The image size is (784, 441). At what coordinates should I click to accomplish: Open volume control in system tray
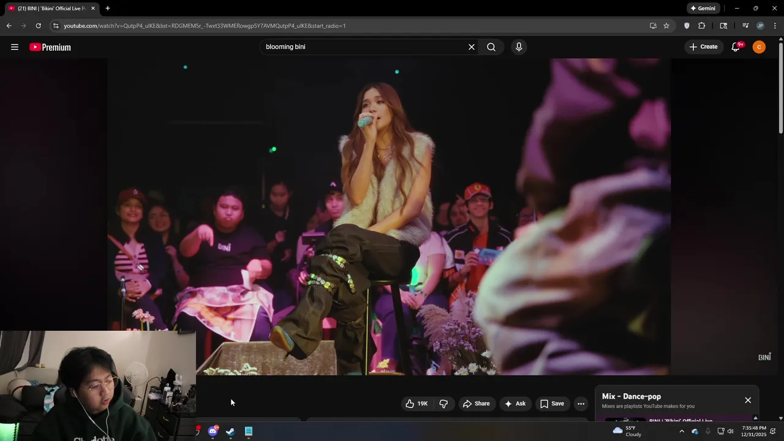730,431
